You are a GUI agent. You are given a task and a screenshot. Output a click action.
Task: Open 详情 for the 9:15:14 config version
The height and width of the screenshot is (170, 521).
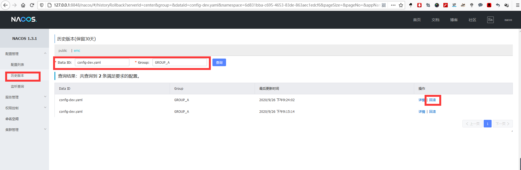tap(422, 112)
